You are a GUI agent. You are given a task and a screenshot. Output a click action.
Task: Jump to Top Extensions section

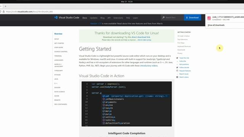pyautogui.click(x=183, y=40)
